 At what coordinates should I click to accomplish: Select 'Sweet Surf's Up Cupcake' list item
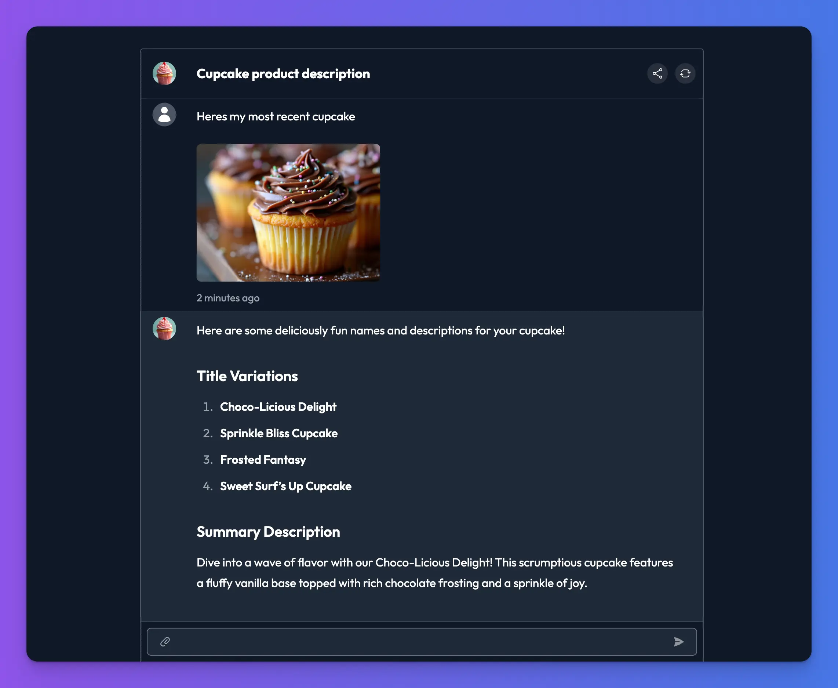pyautogui.click(x=285, y=486)
